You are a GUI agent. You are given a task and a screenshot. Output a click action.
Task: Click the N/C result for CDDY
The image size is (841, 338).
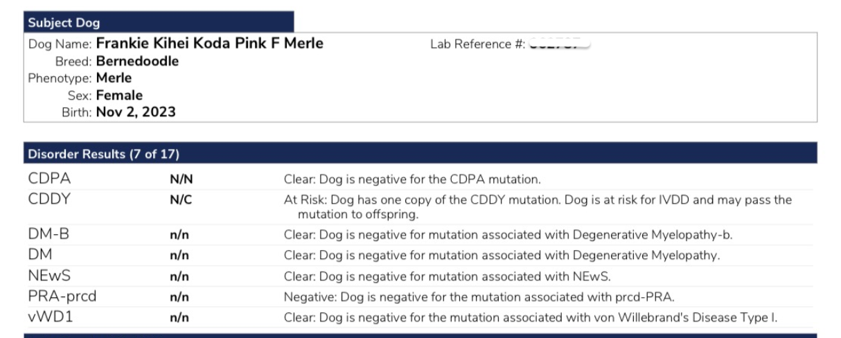point(180,201)
